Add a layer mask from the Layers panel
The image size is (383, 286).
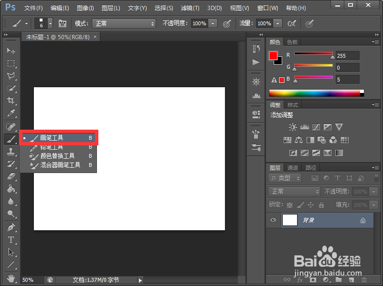click(x=313, y=281)
